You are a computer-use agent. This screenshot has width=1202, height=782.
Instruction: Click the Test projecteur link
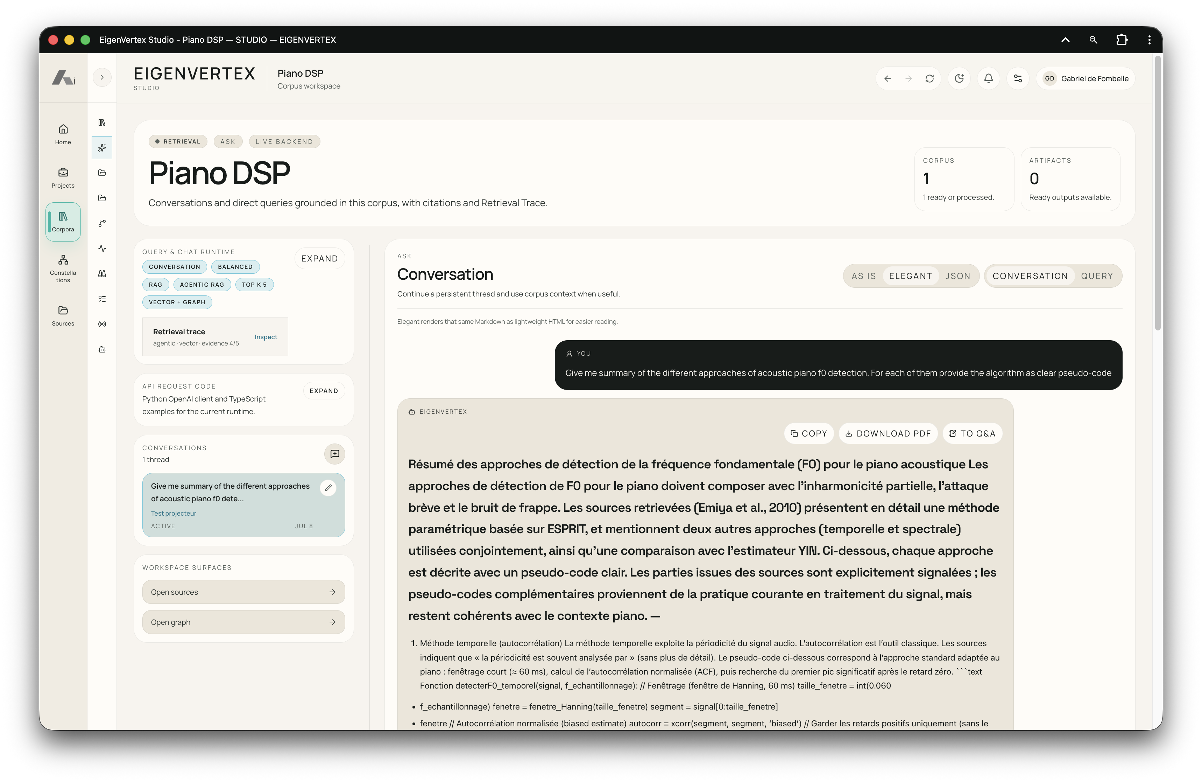tap(173, 514)
